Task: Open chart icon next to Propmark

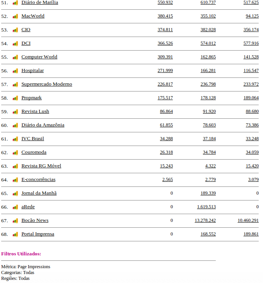Action: click(15, 98)
